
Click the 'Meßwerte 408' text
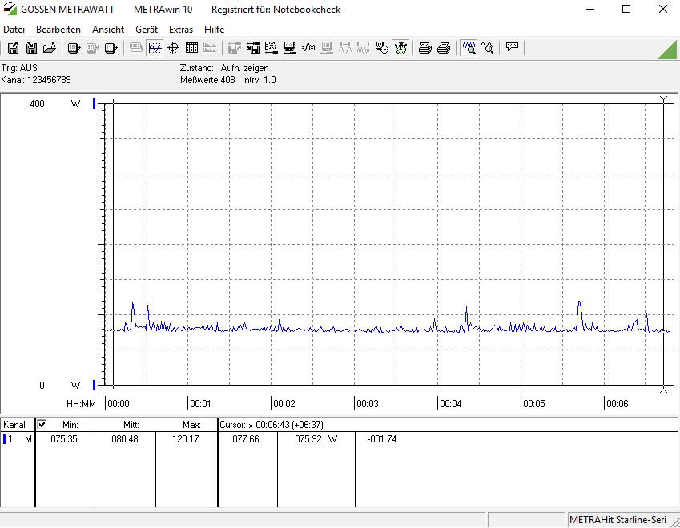(207, 80)
